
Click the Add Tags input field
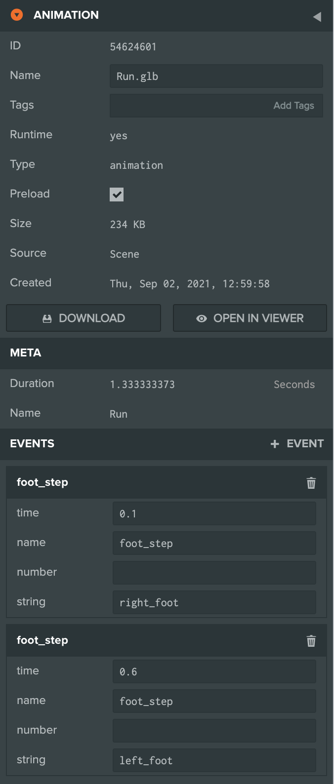pos(216,105)
